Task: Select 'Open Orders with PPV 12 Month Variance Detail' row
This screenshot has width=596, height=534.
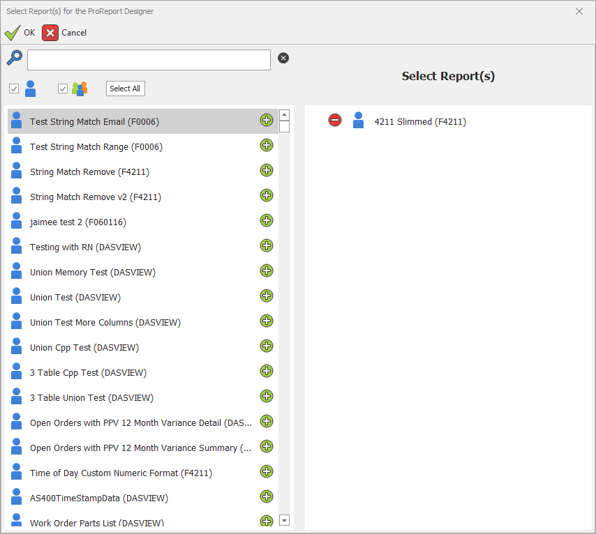Action: 143,422
